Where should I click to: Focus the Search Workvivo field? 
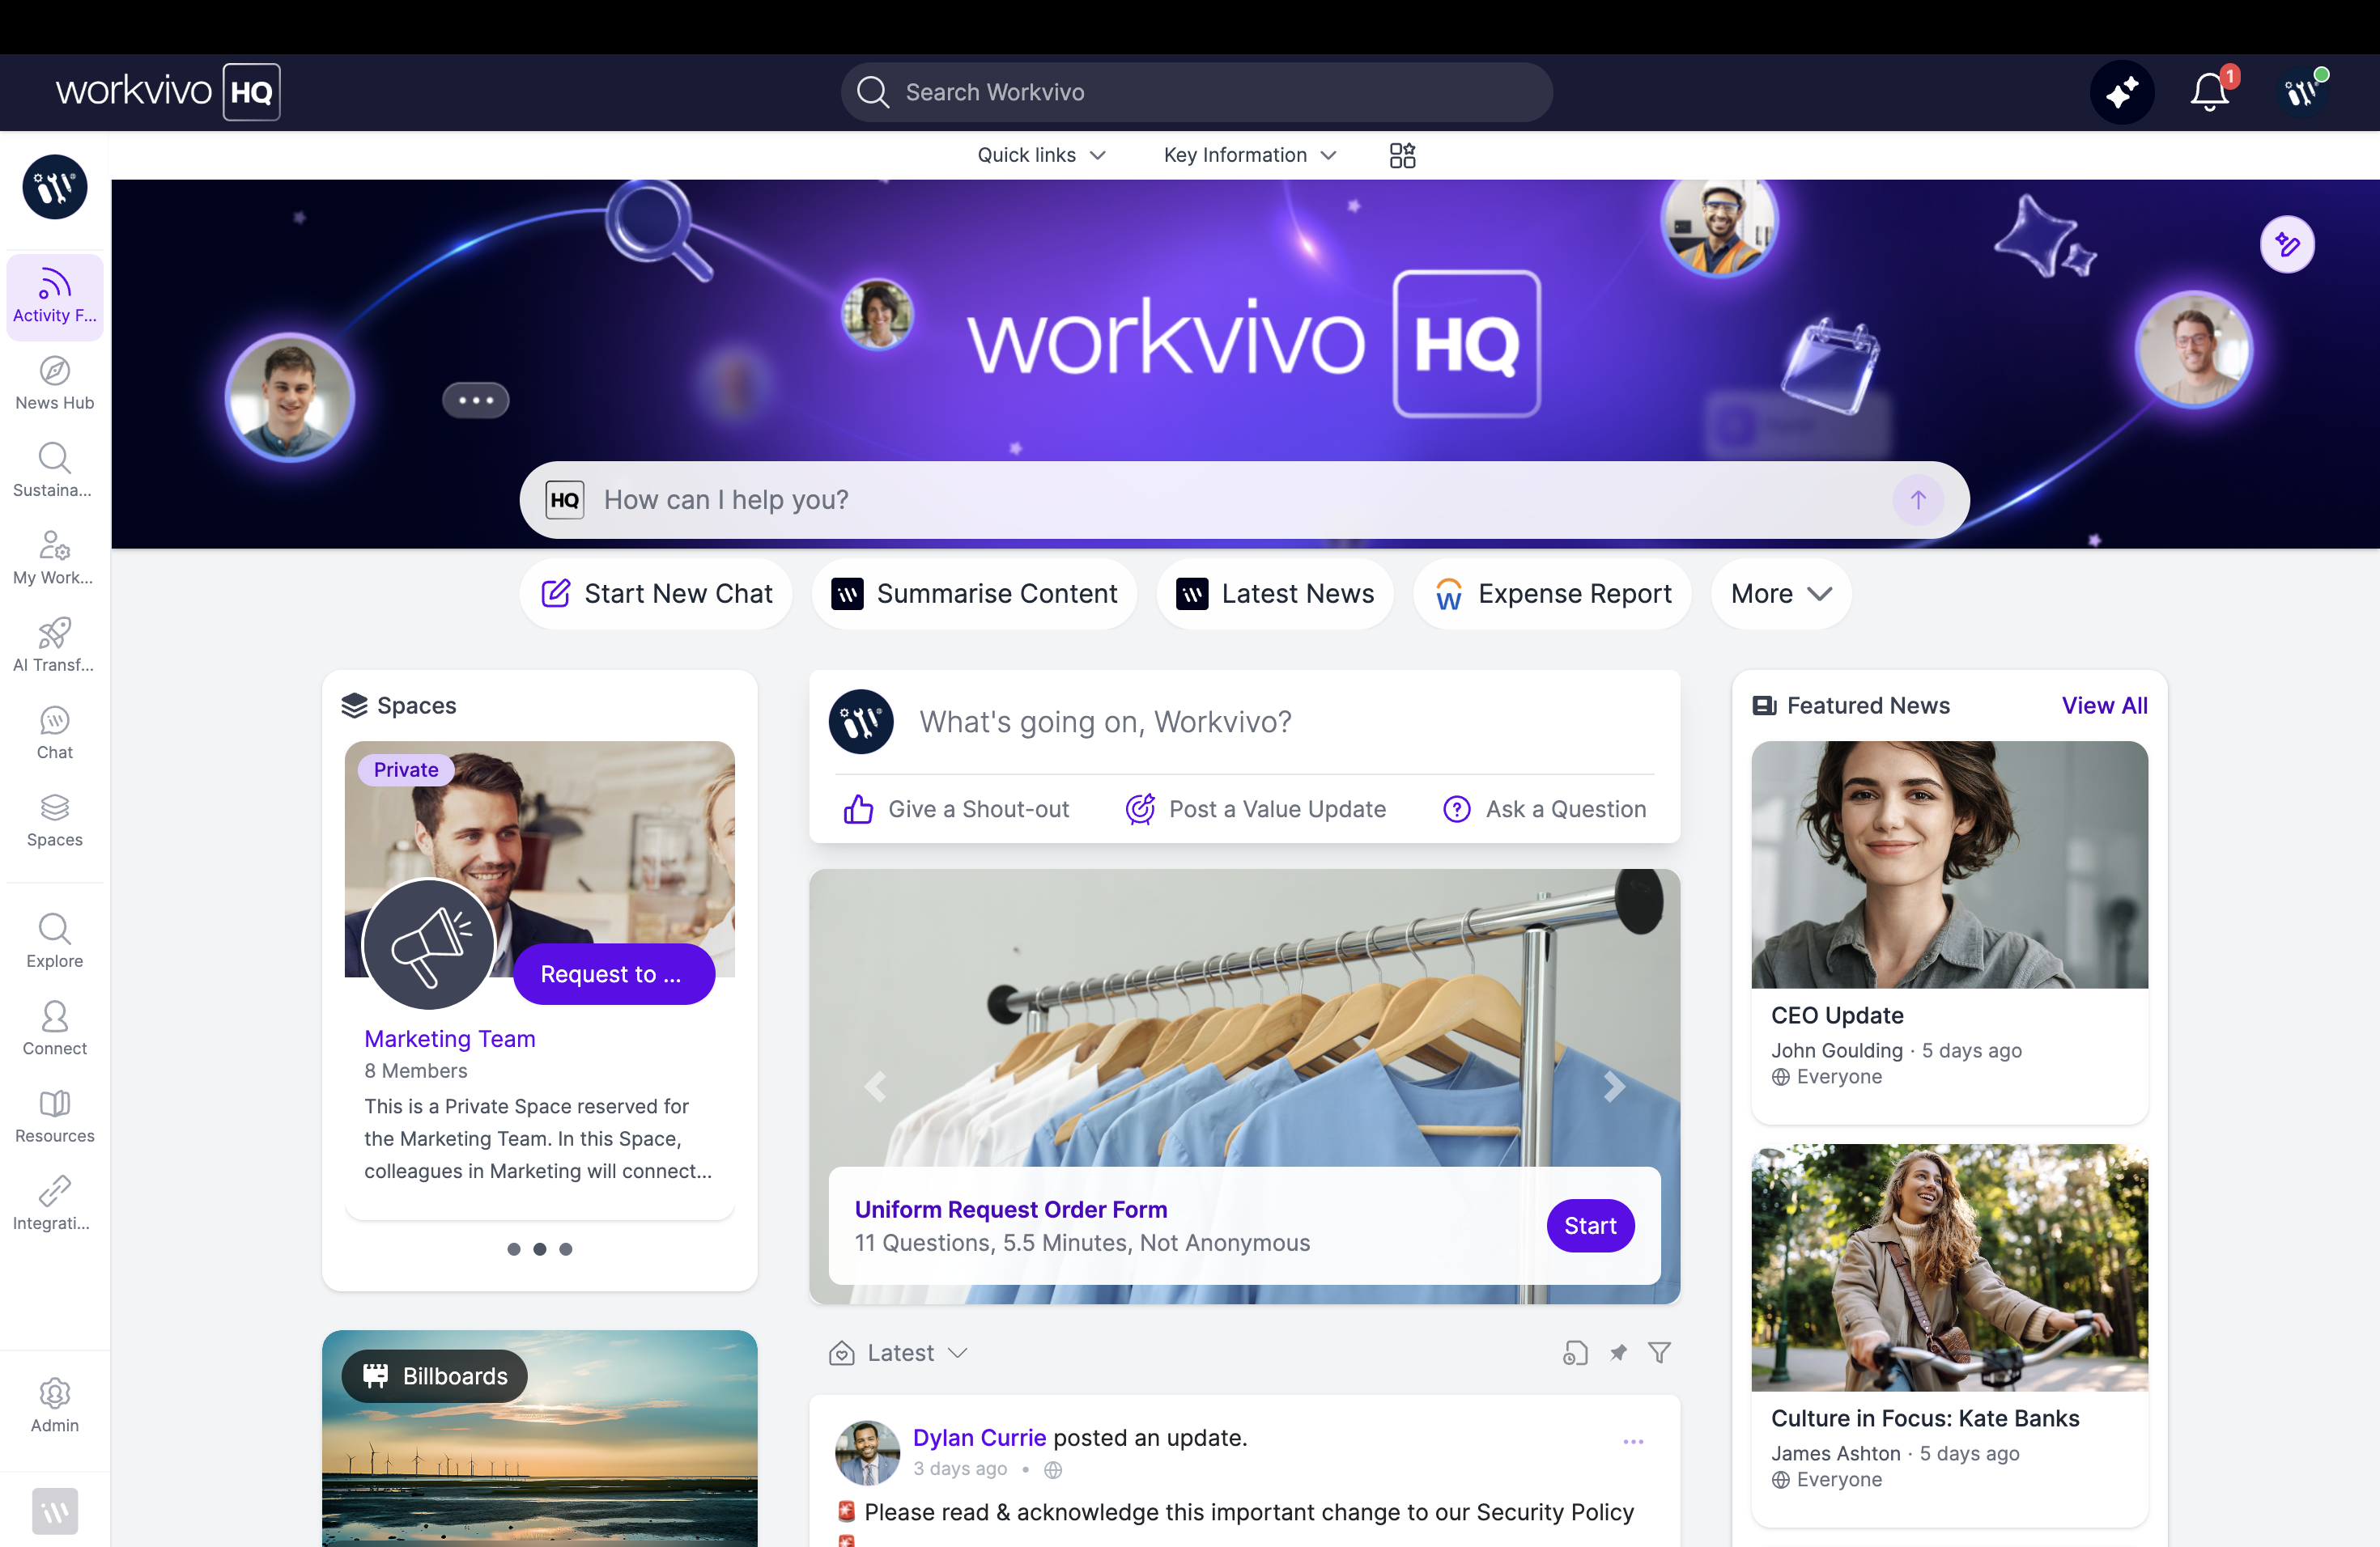1196,92
